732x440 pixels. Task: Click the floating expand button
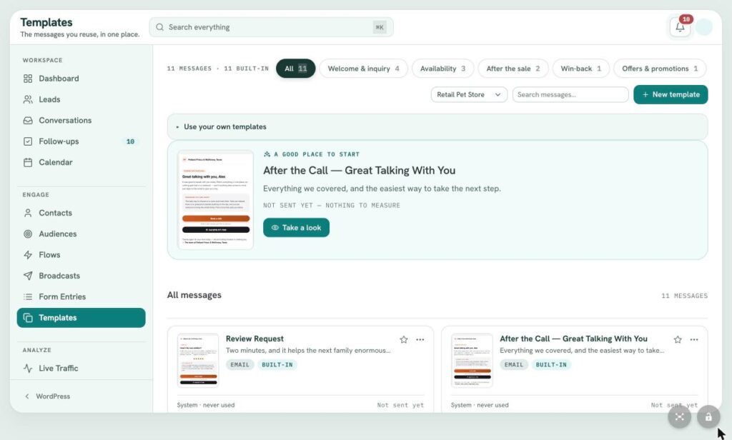coord(679,416)
